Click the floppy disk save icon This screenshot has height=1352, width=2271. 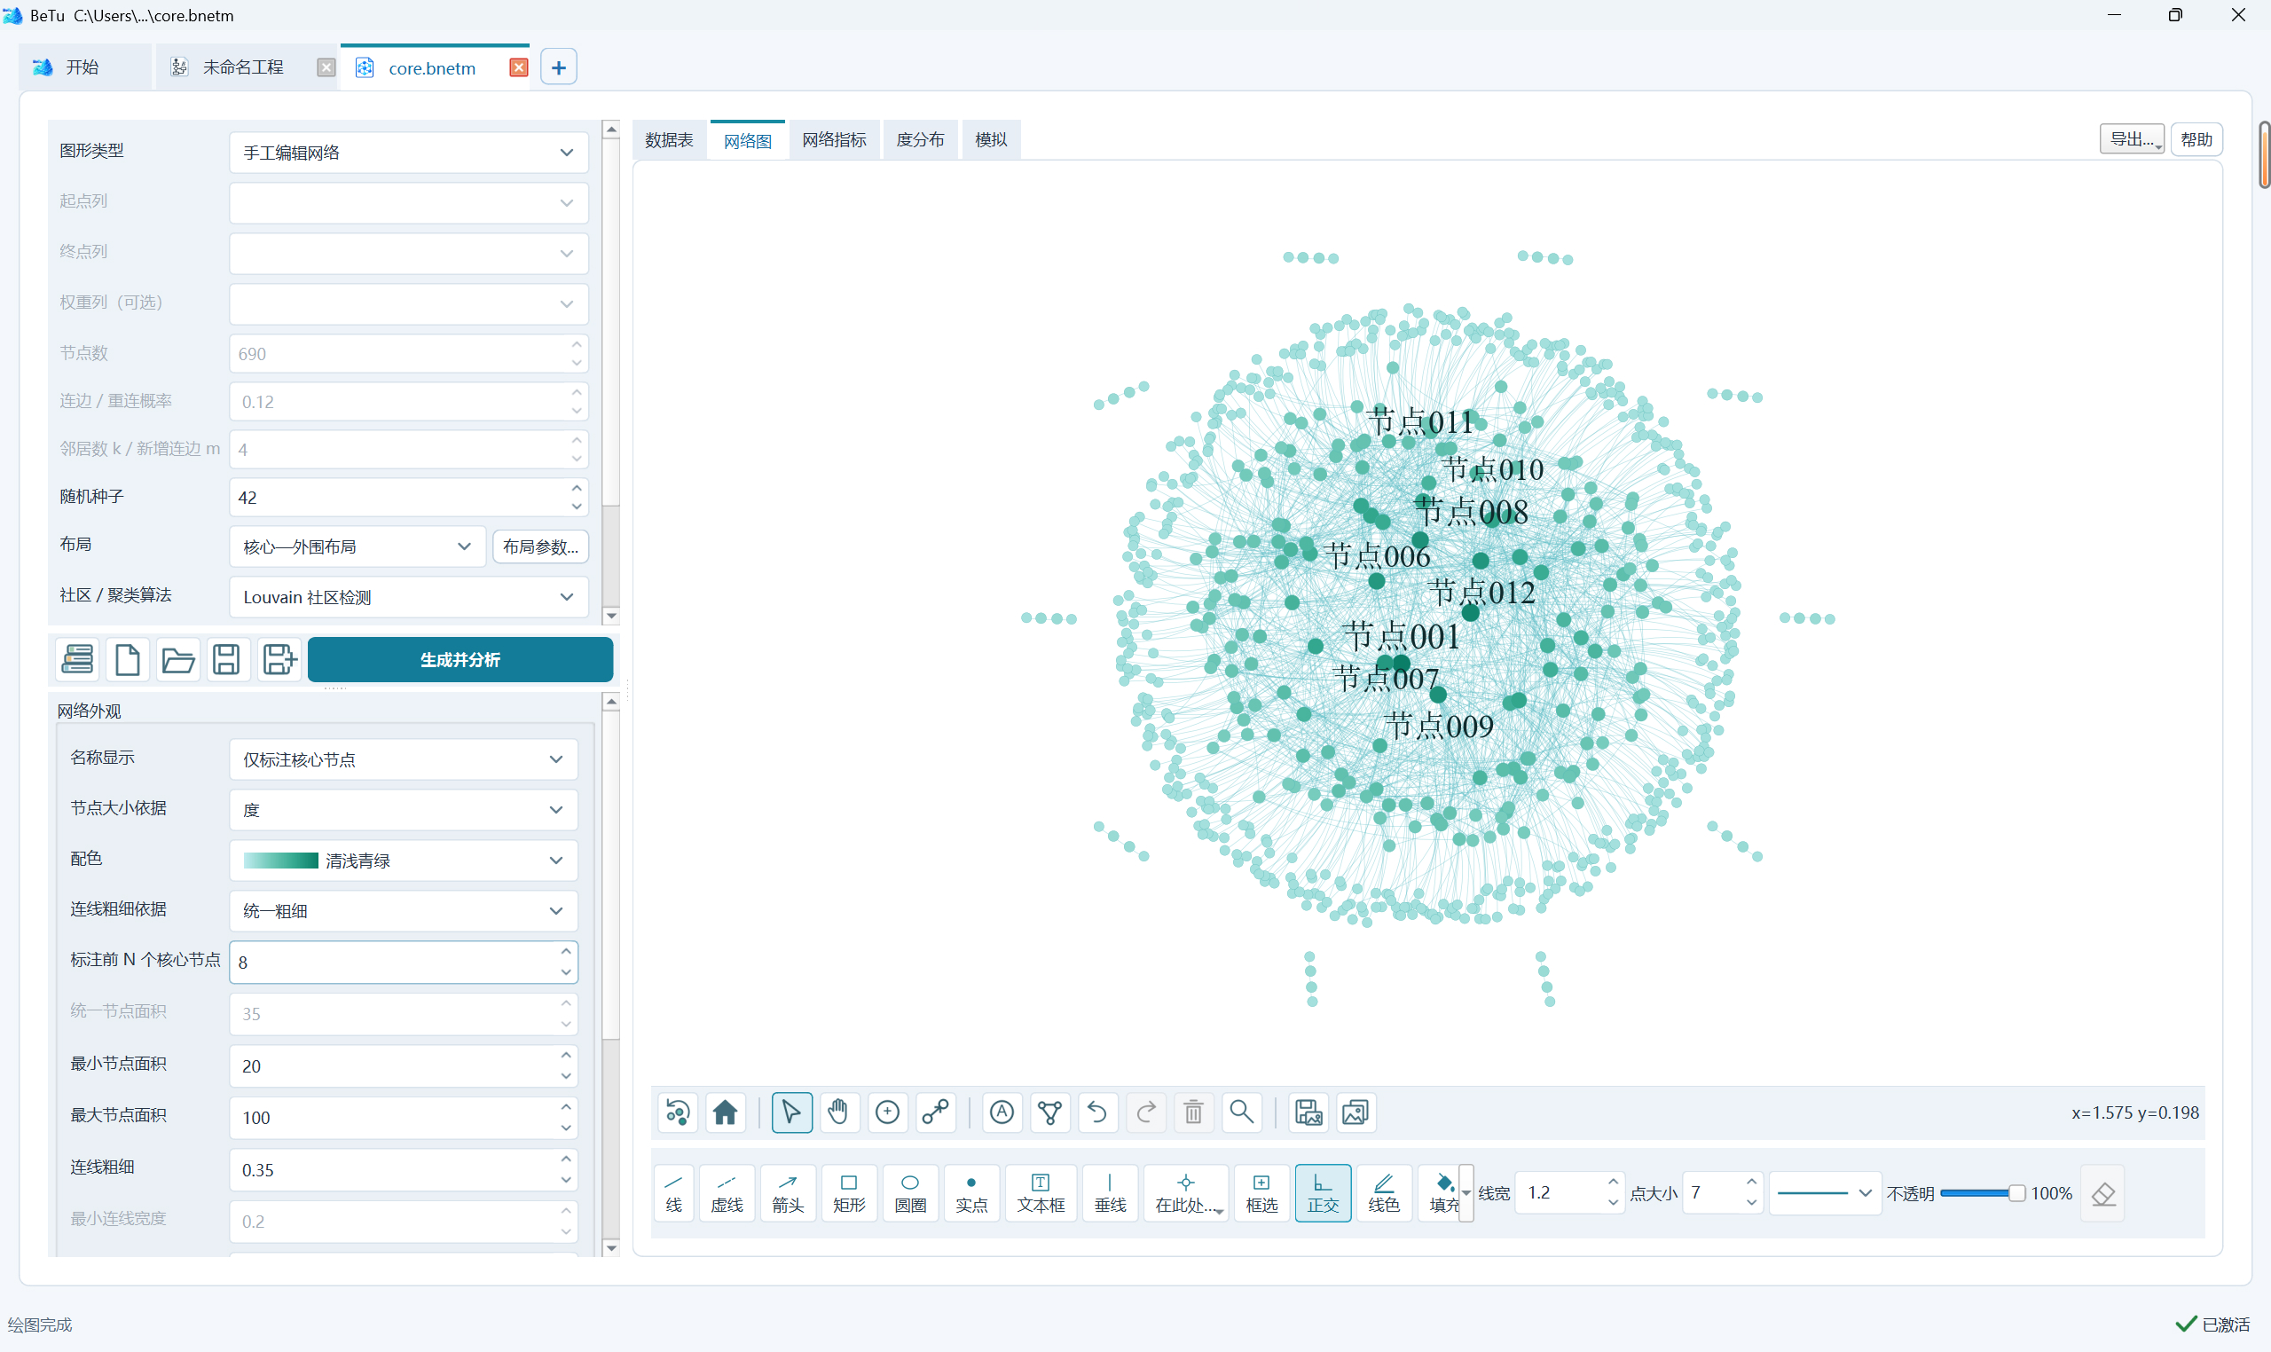click(227, 658)
